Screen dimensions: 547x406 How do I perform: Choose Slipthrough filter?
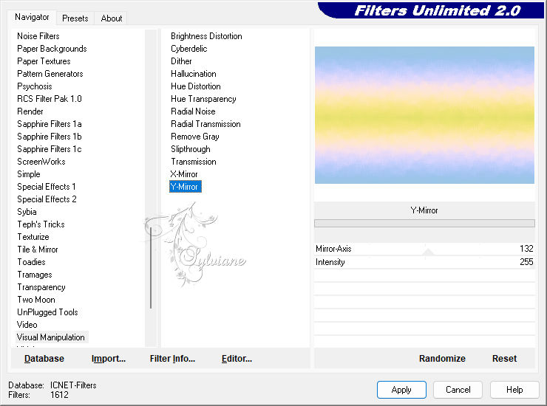[191, 149]
